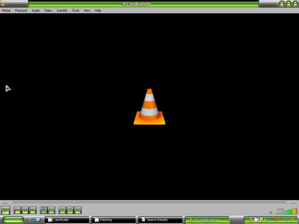Show extended settings equalizer button
This screenshot has width=299, height=224.
coord(51,211)
